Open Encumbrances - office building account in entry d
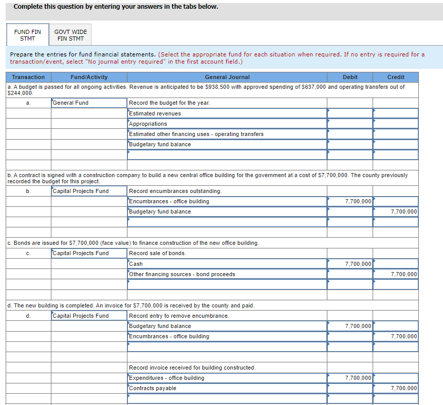Screen dimensions: 443x405 (x=227, y=336)
